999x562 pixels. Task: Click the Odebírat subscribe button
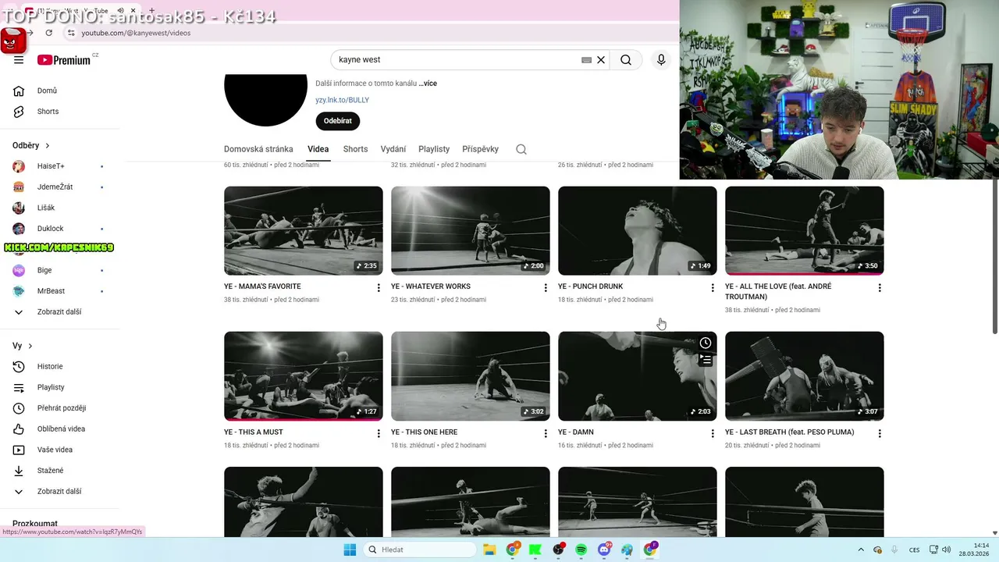338,121
